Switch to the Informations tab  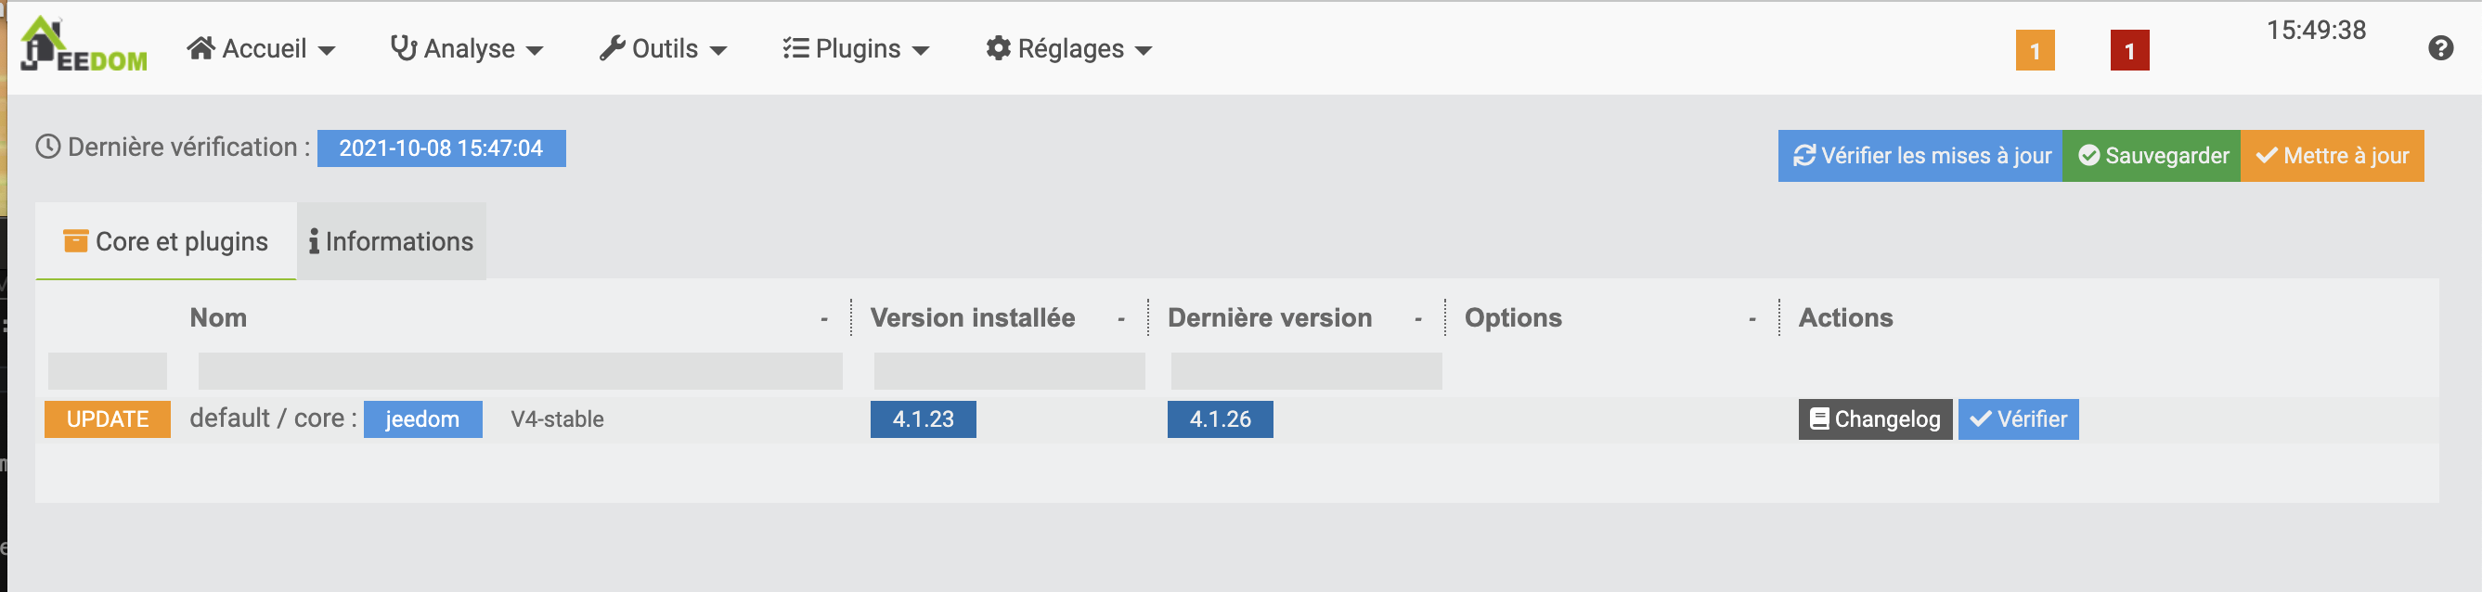coord(391,240)
